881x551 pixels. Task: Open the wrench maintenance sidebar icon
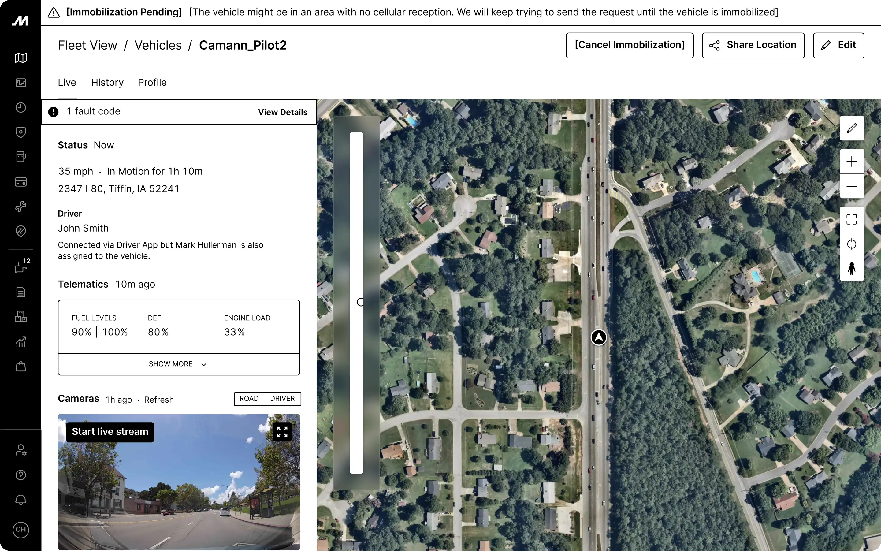tap(21, 207)
